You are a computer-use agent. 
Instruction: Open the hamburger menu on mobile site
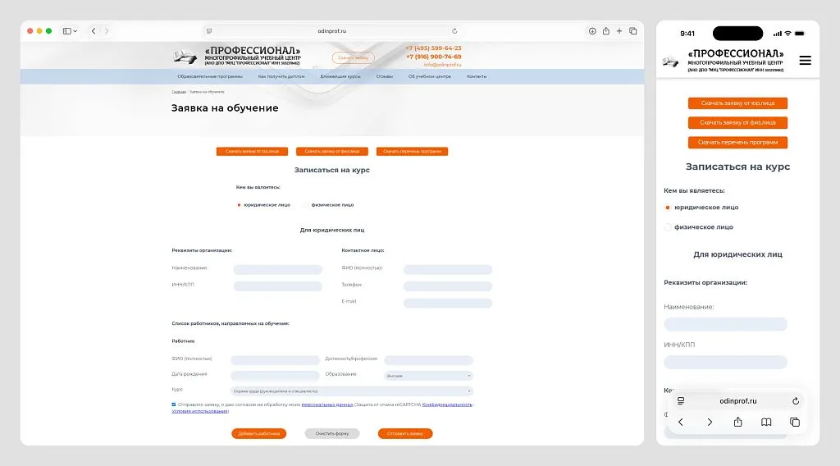805,61
